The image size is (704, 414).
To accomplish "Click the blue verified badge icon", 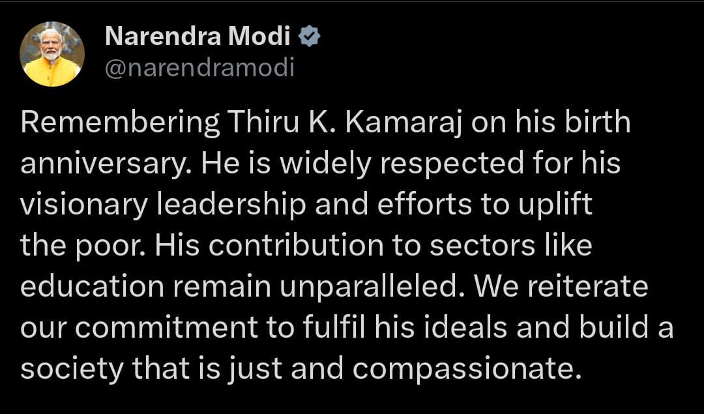I will tap(310, 37).
